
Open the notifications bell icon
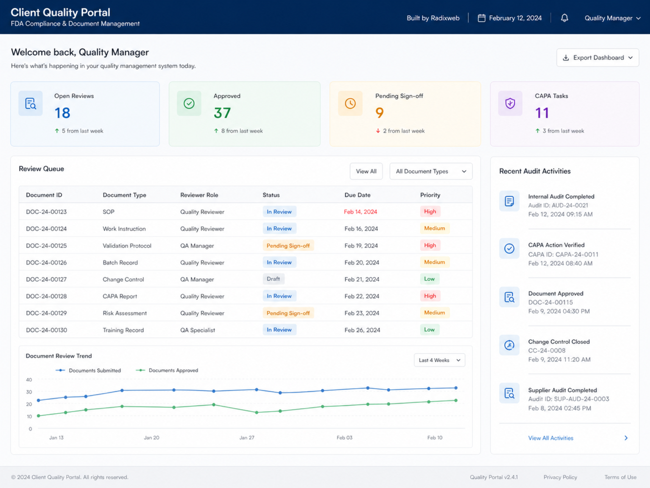point(564,18)
